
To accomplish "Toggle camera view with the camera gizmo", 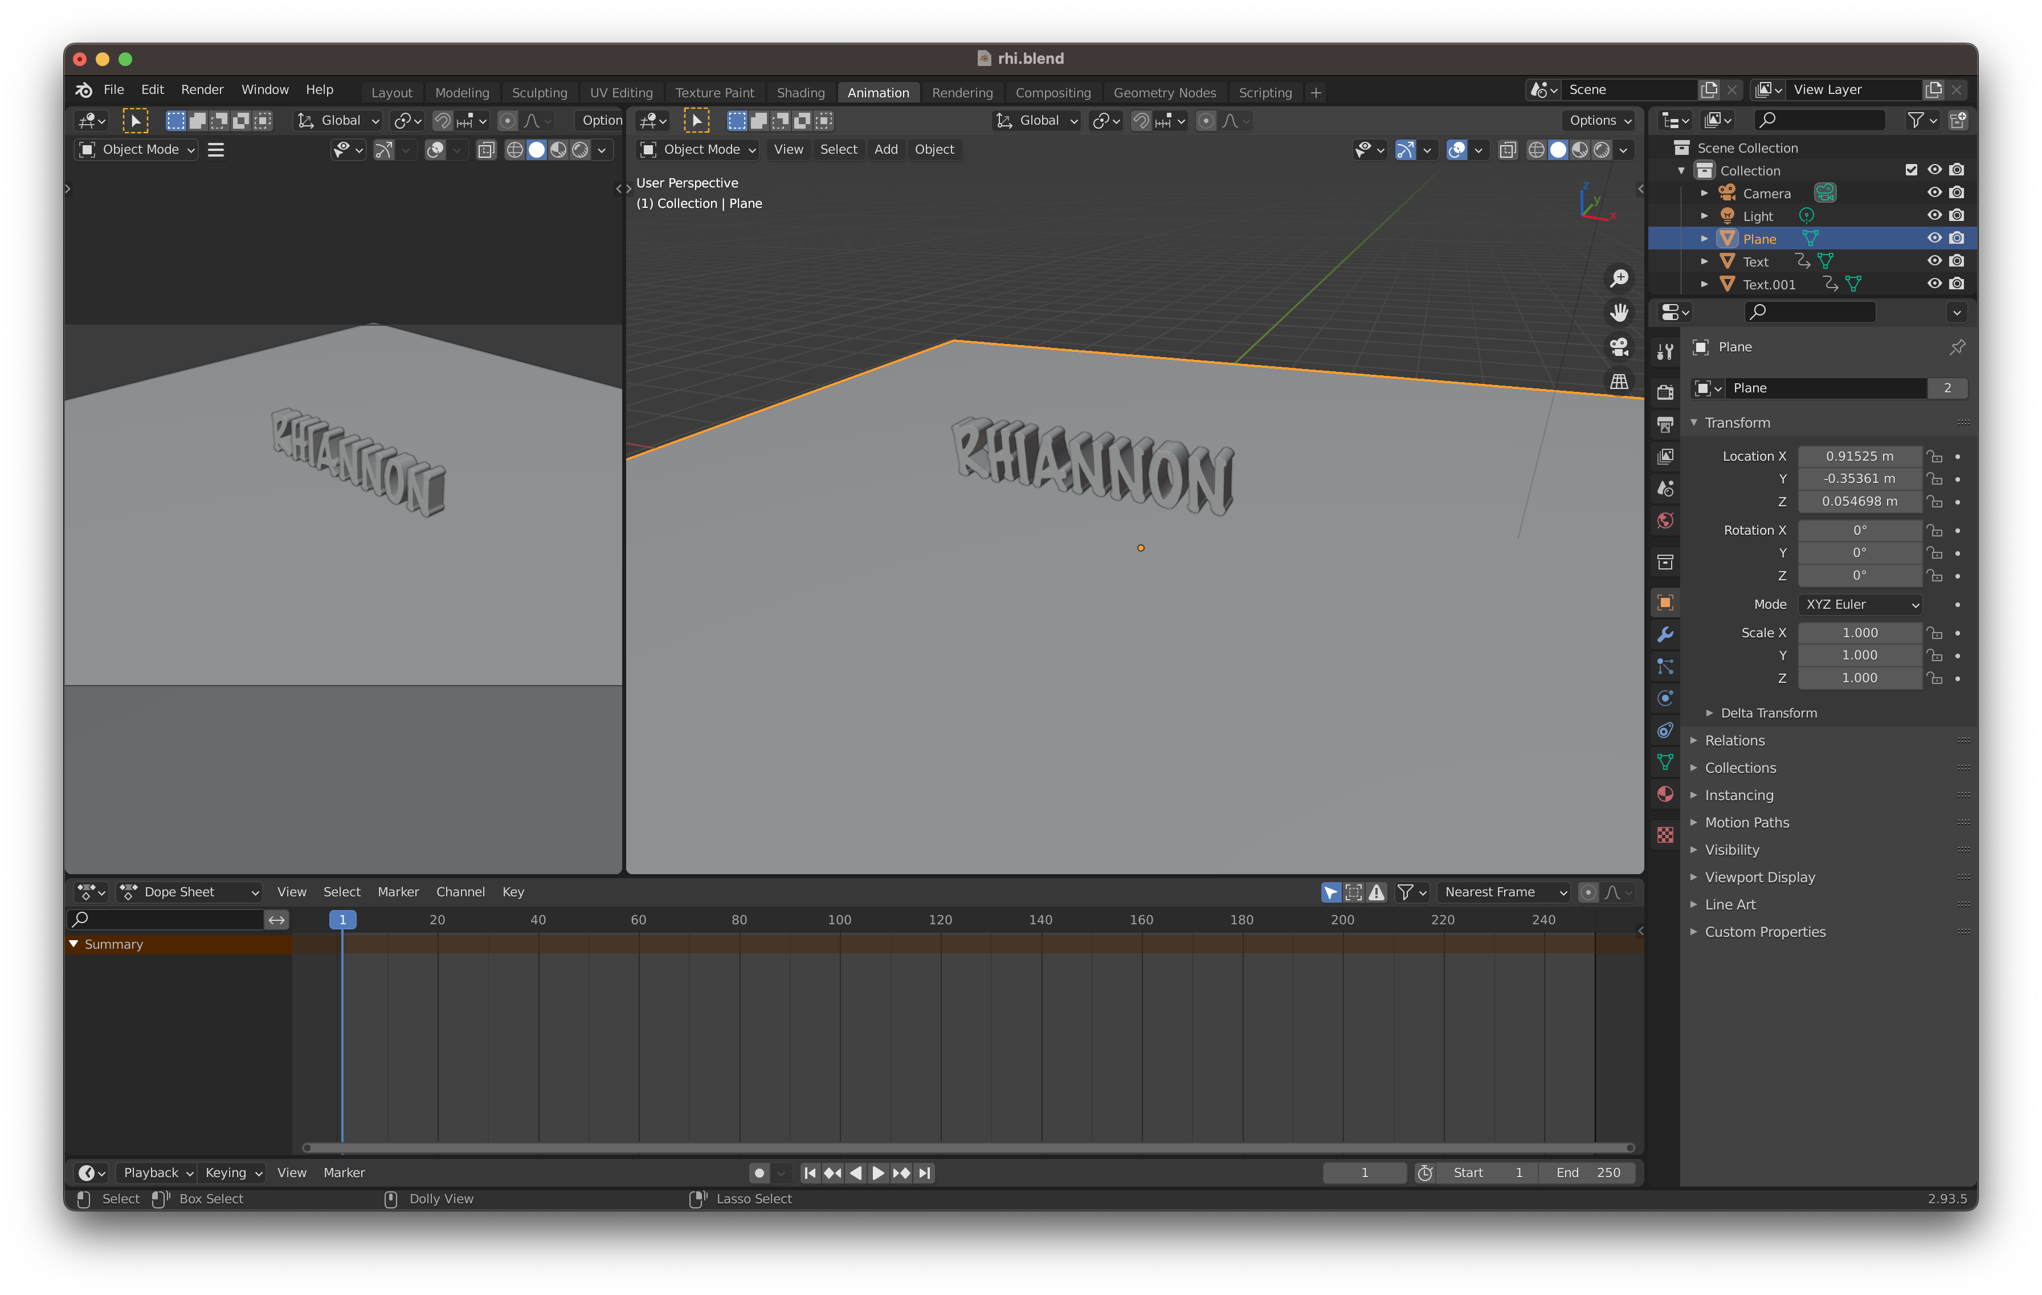I will (x=1619, y=347).
